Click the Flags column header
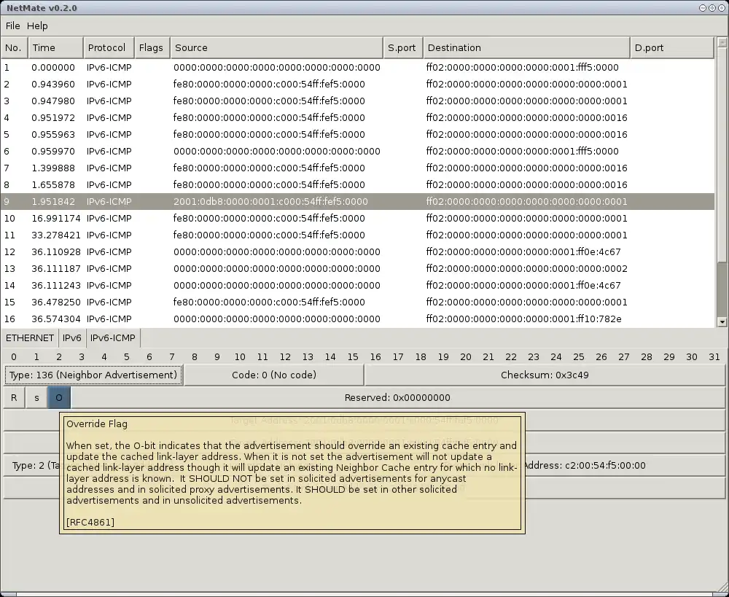Screen dimensions: 729x597 coord(152,47)
